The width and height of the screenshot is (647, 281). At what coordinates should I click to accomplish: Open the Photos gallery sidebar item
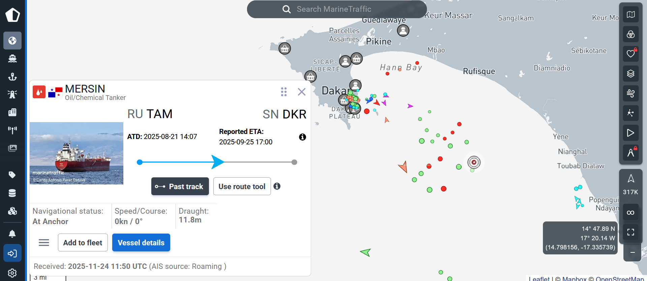(12, 148)
